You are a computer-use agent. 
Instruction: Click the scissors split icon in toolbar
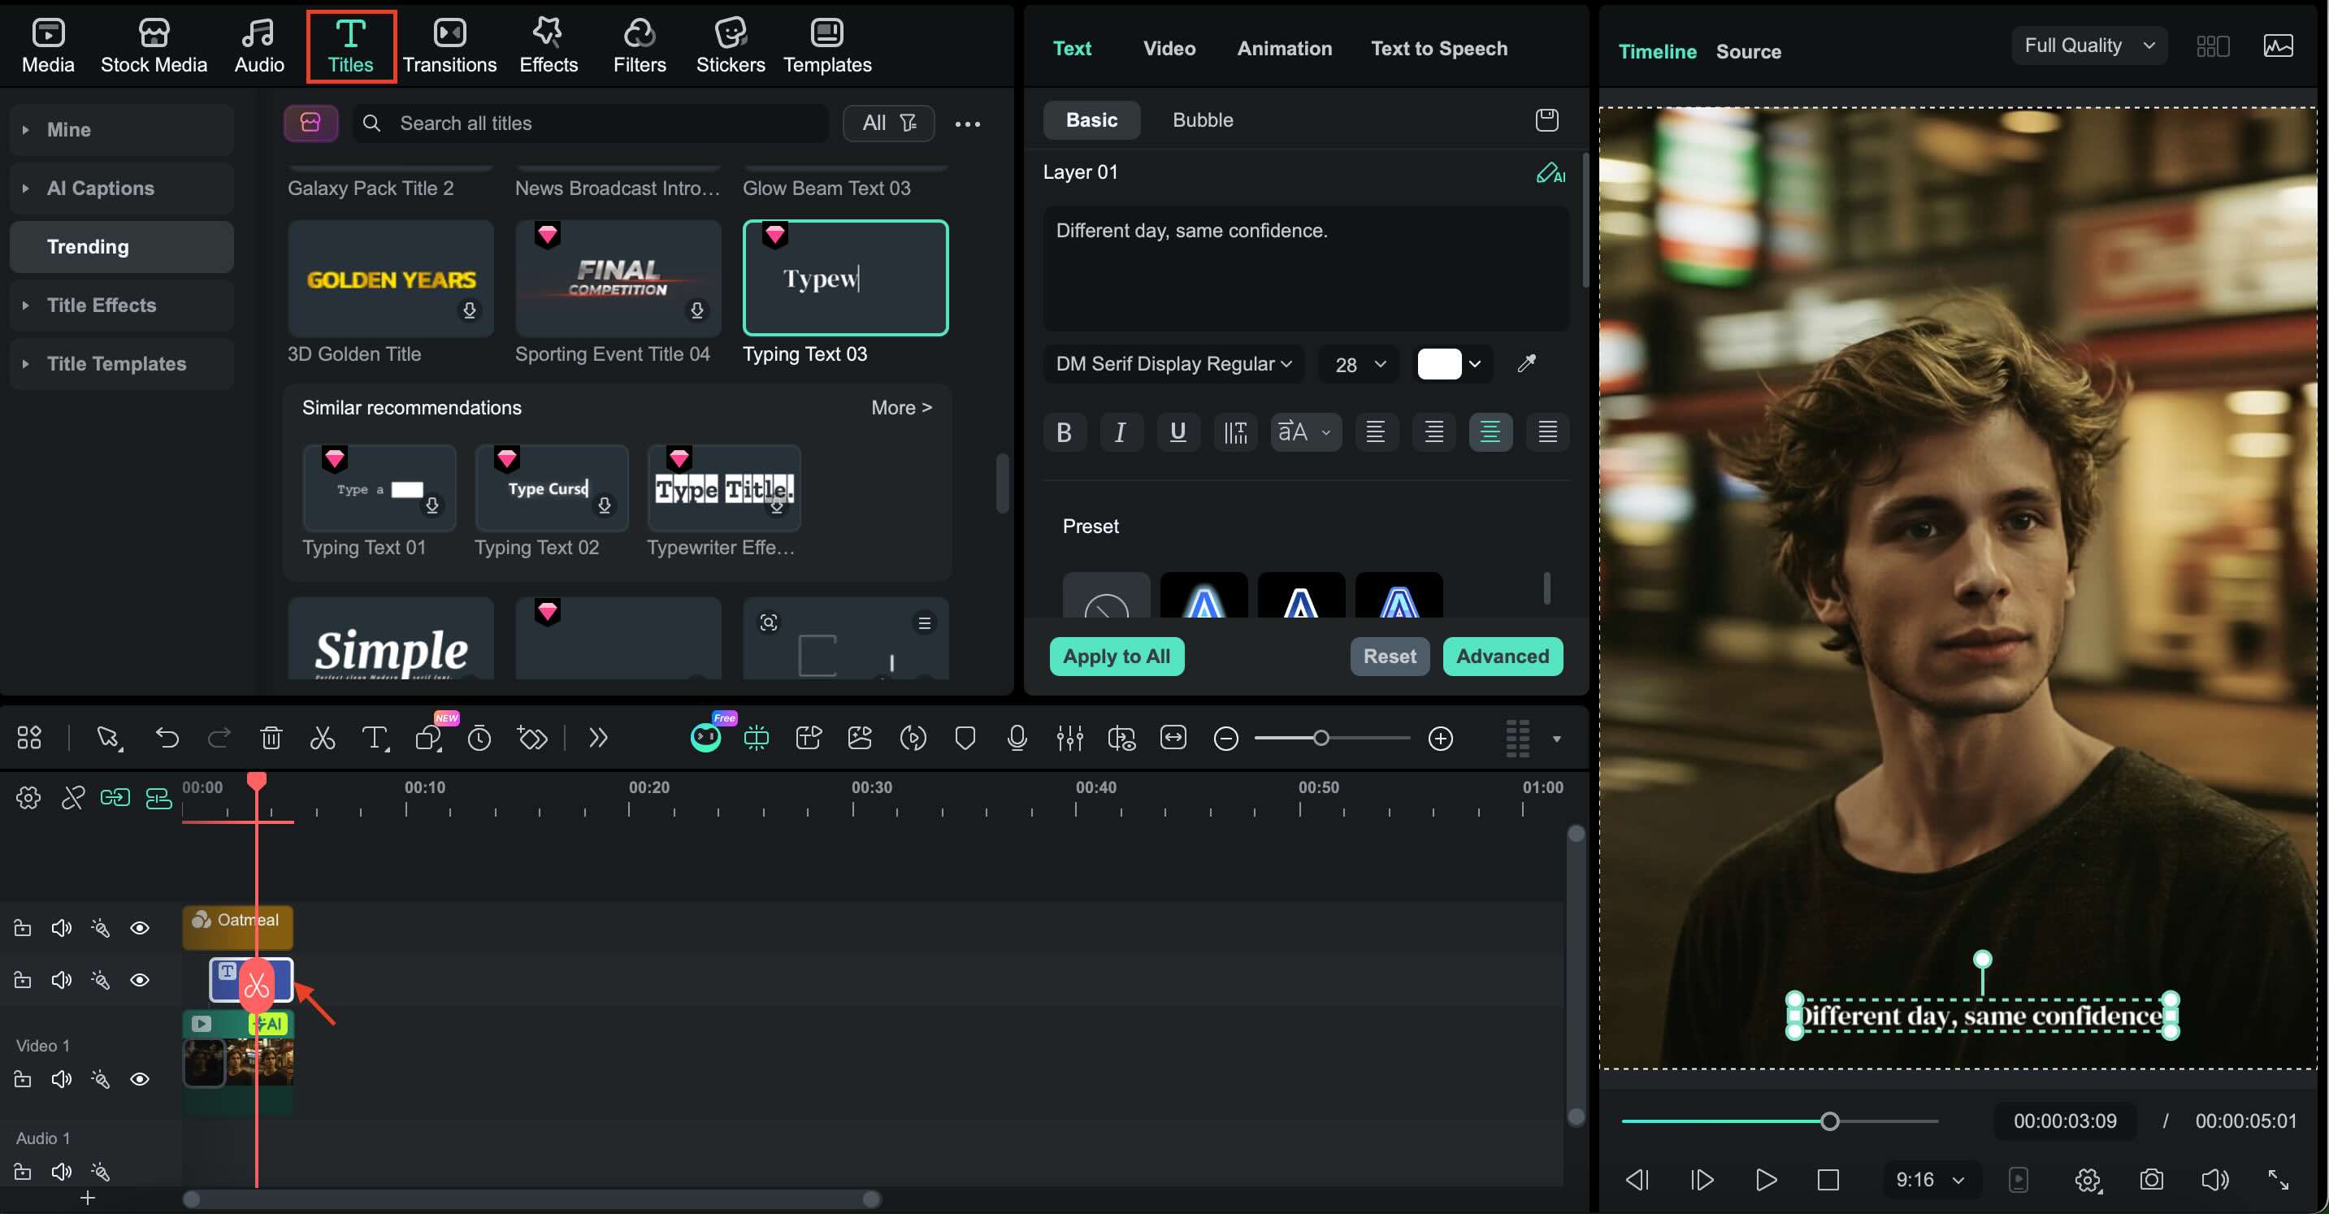pos(323,738)
